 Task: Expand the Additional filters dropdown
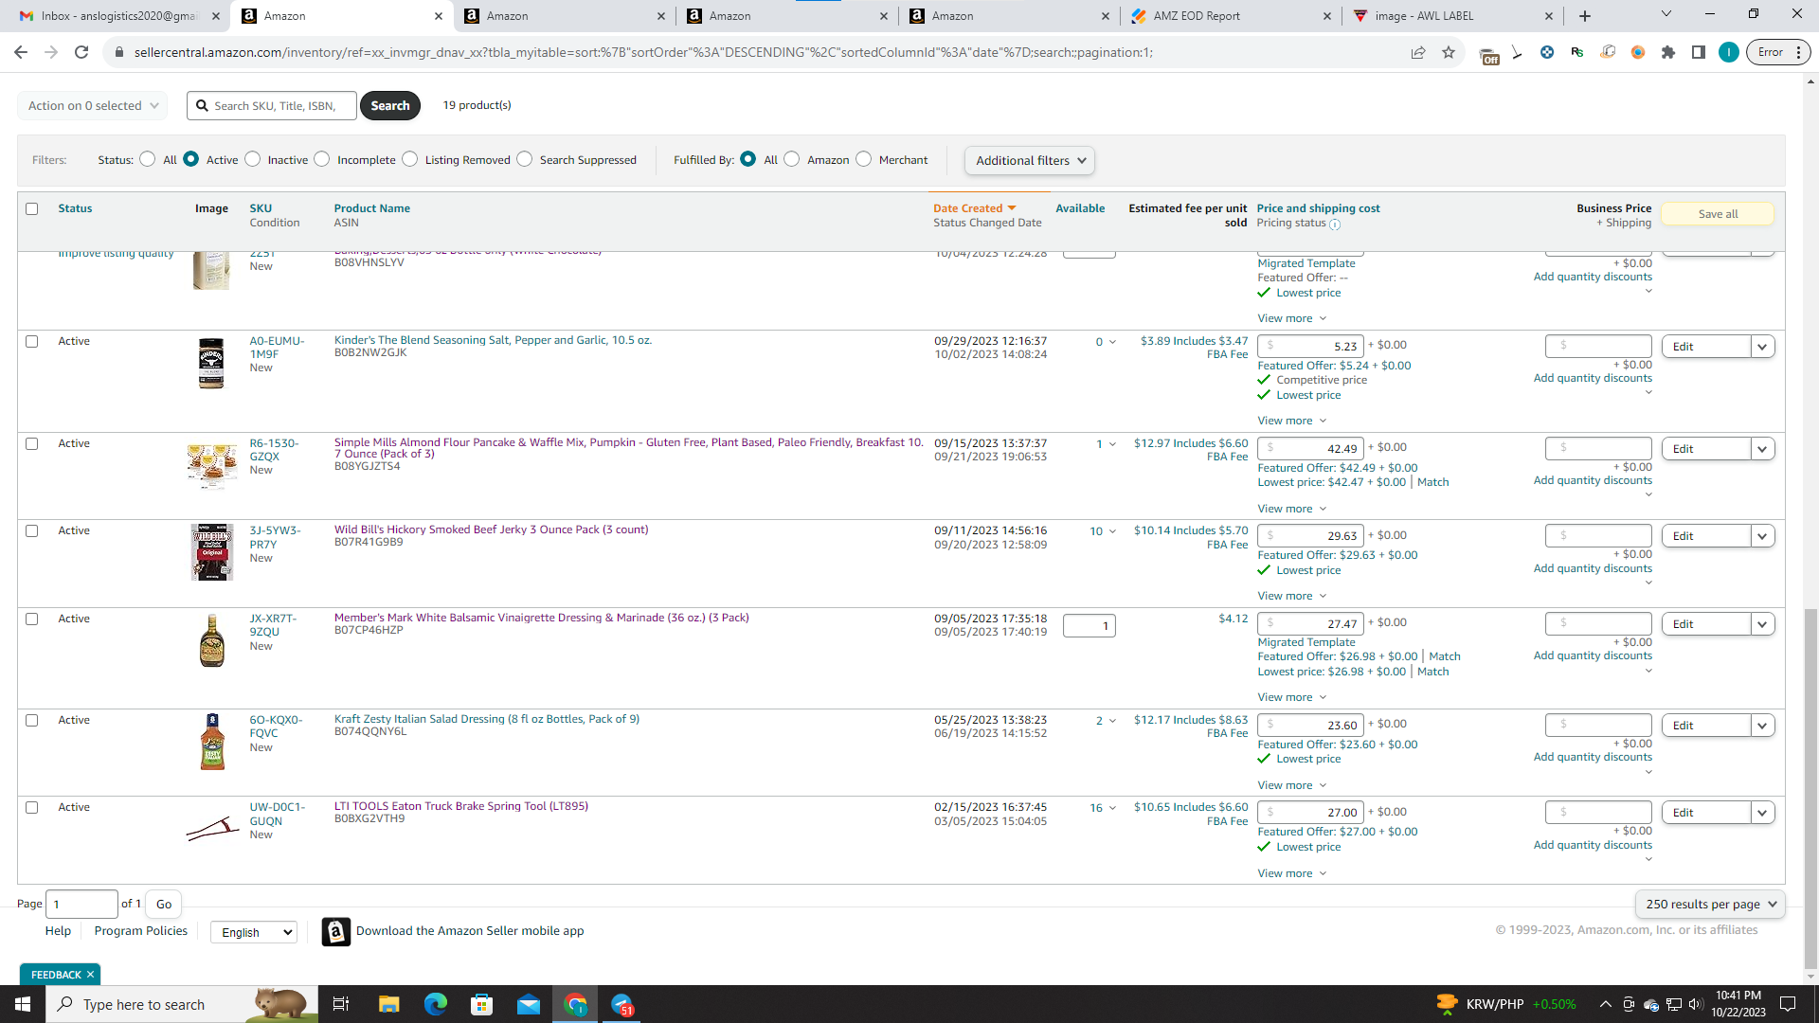(x=1030, y=160)
